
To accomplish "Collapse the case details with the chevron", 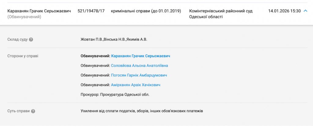I will (305, 11).
